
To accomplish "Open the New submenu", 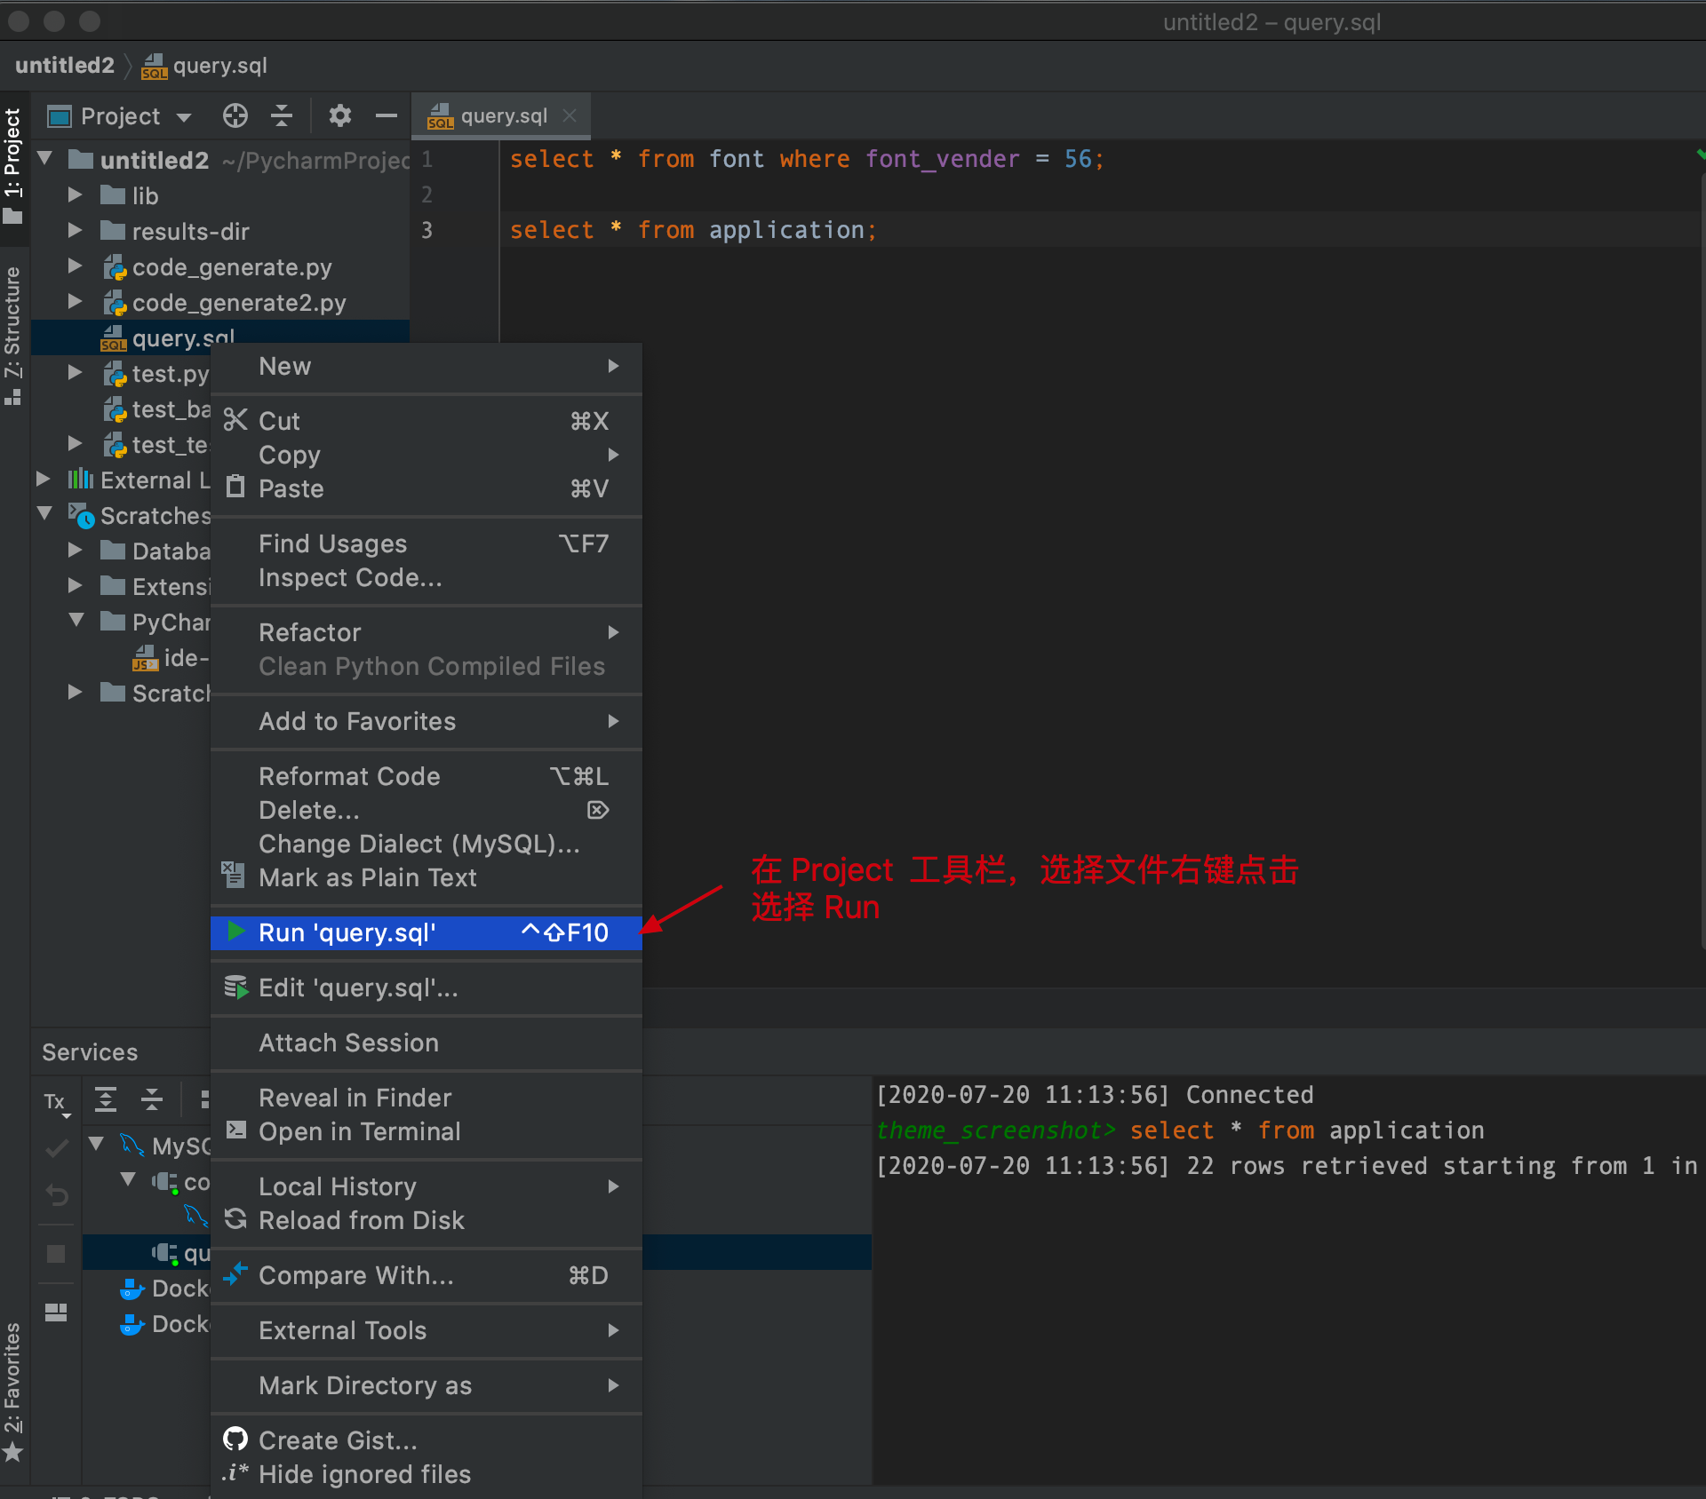I will tap(426, 367).
